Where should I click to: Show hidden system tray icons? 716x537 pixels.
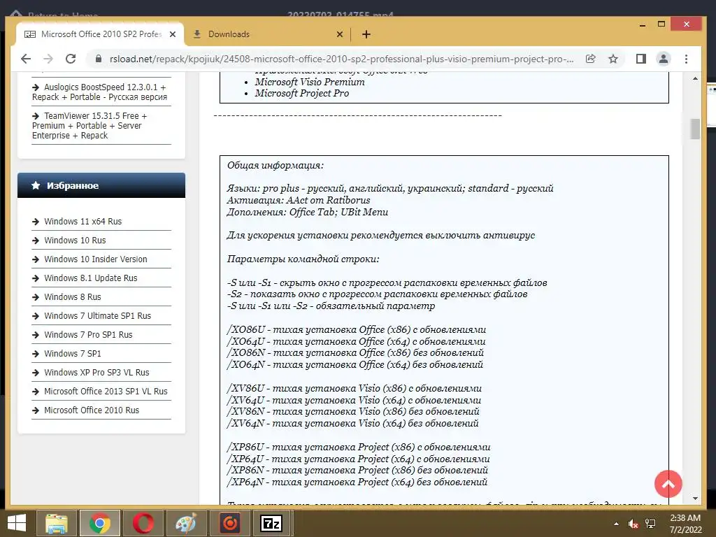tap(617, 524)
